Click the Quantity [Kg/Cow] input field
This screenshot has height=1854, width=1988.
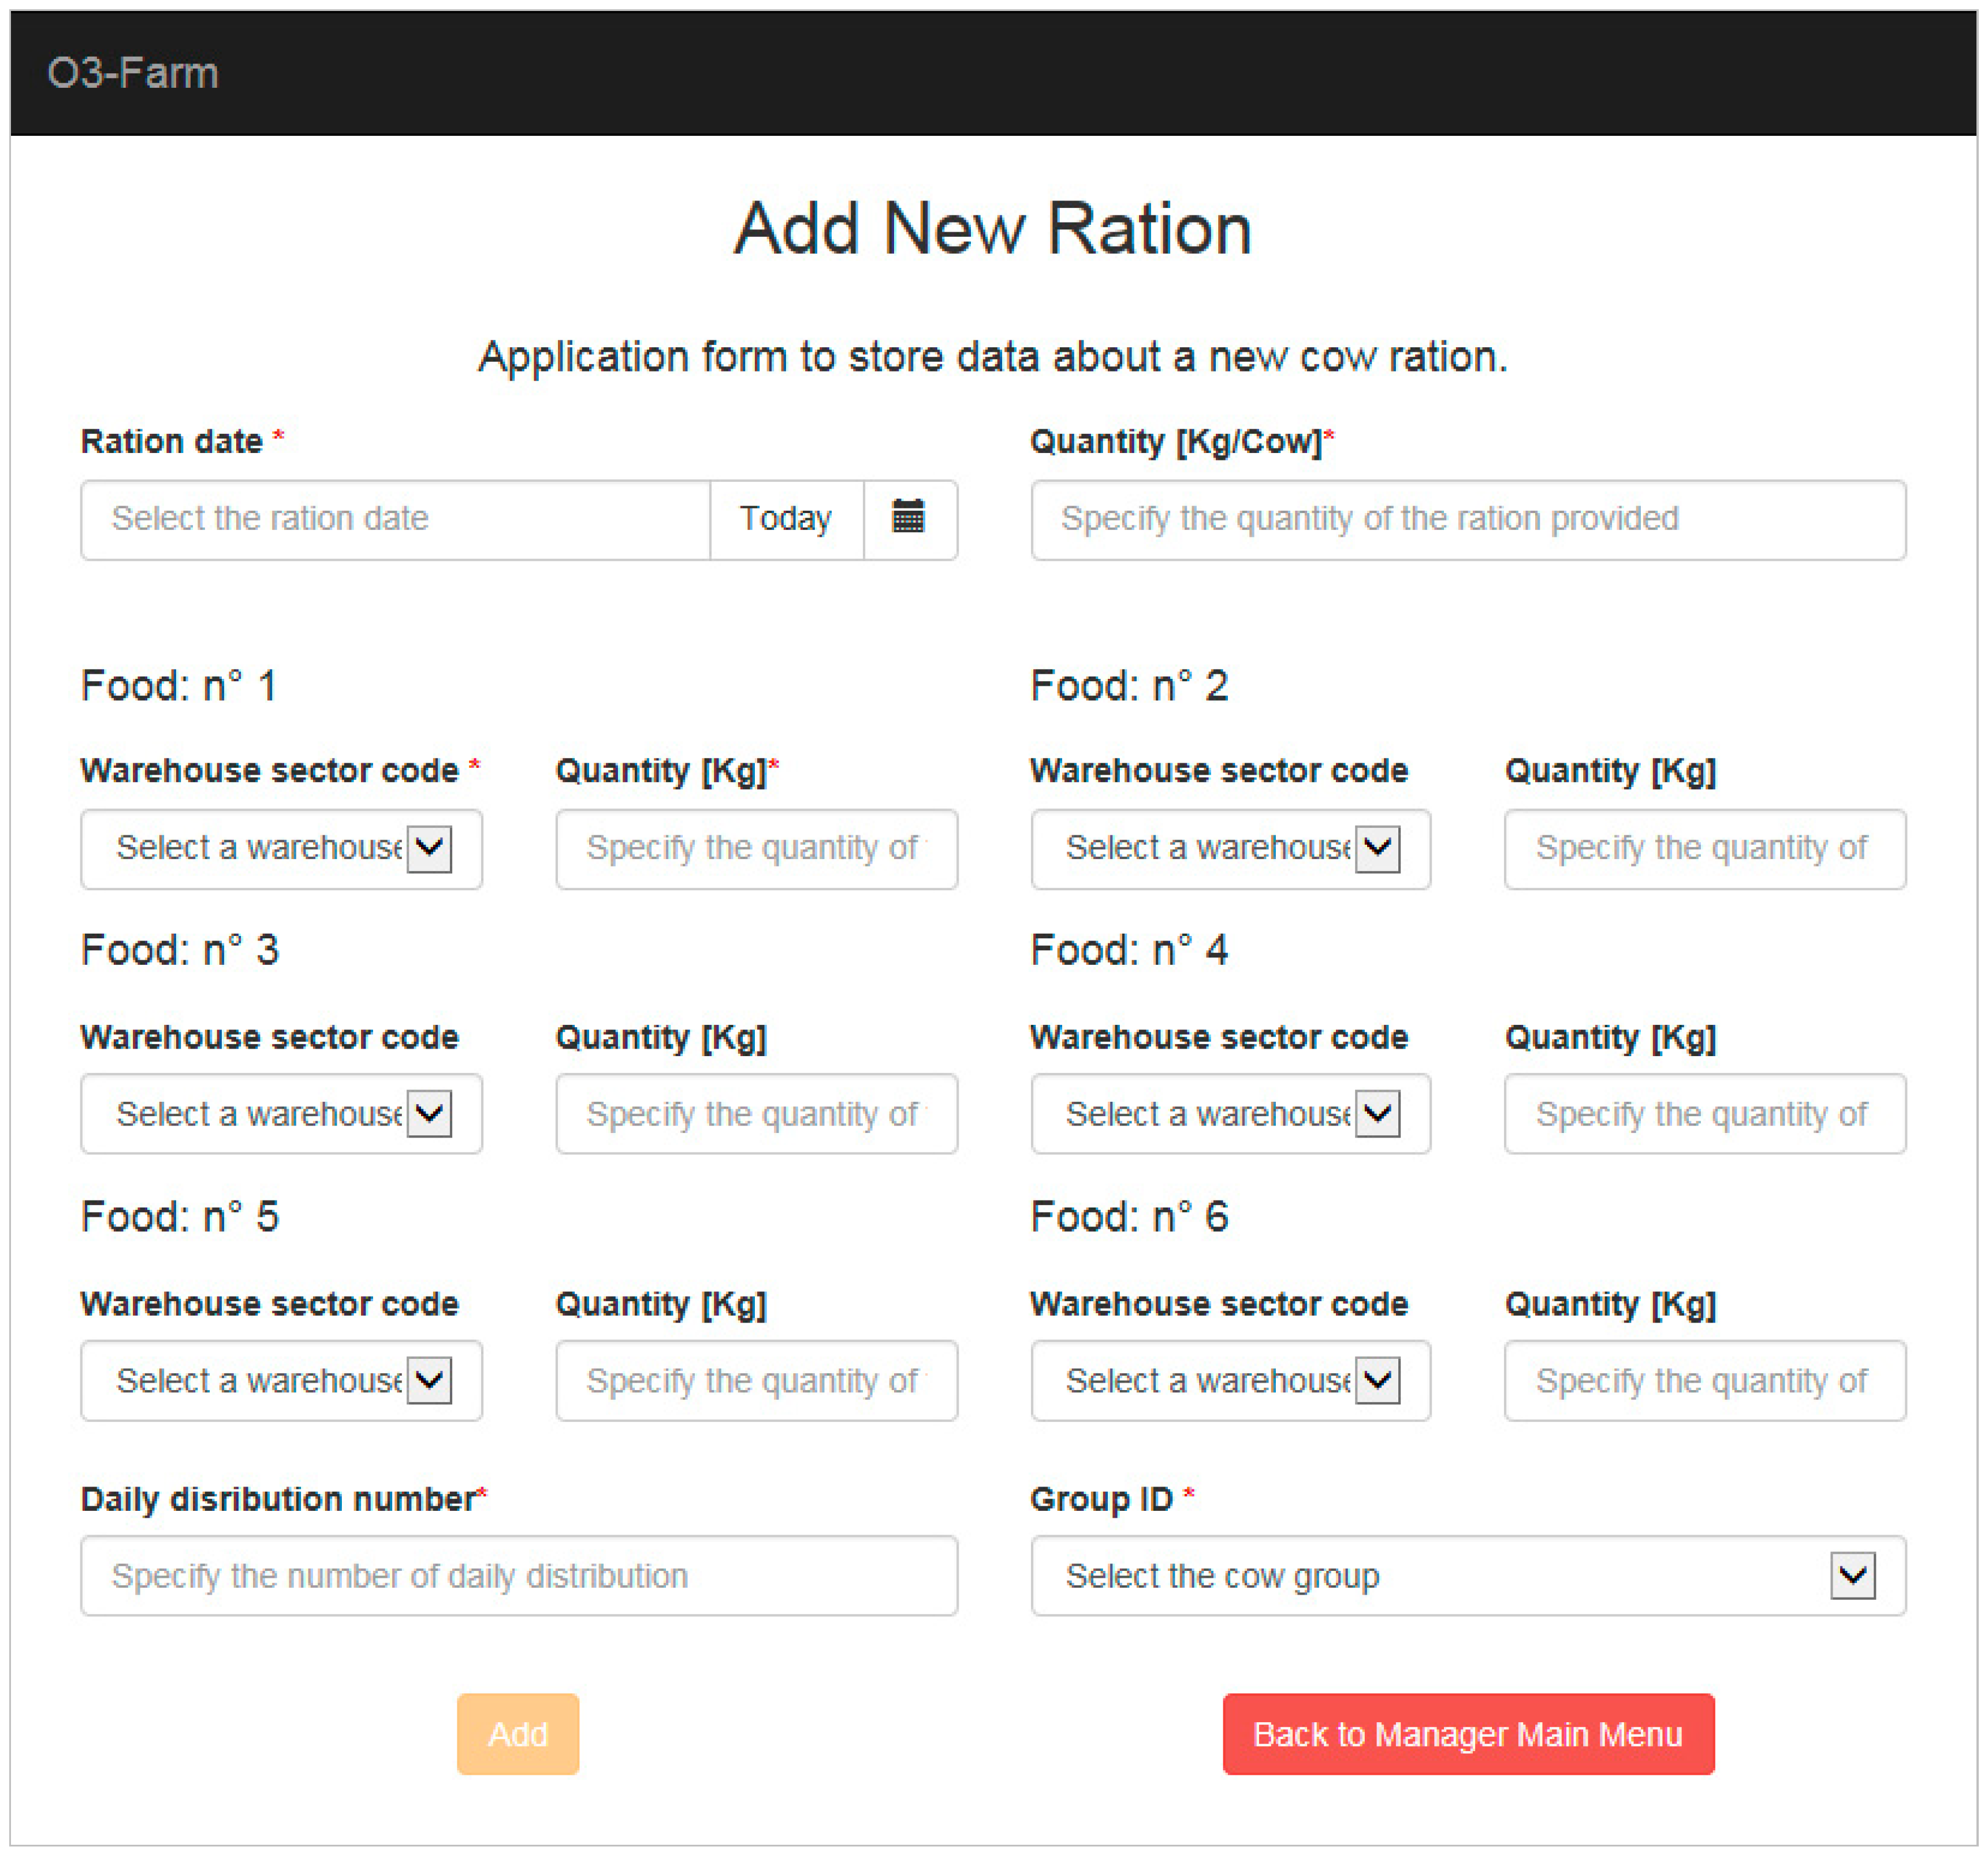tap(1467, 518)
